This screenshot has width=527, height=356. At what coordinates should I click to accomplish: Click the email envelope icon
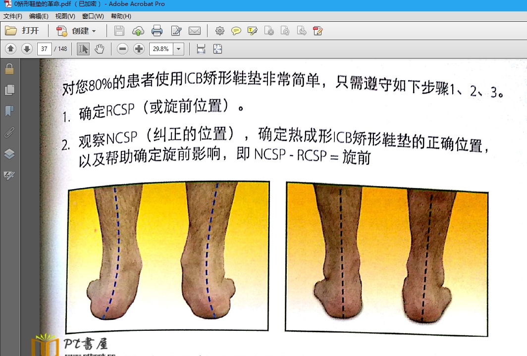pos(195,31)
